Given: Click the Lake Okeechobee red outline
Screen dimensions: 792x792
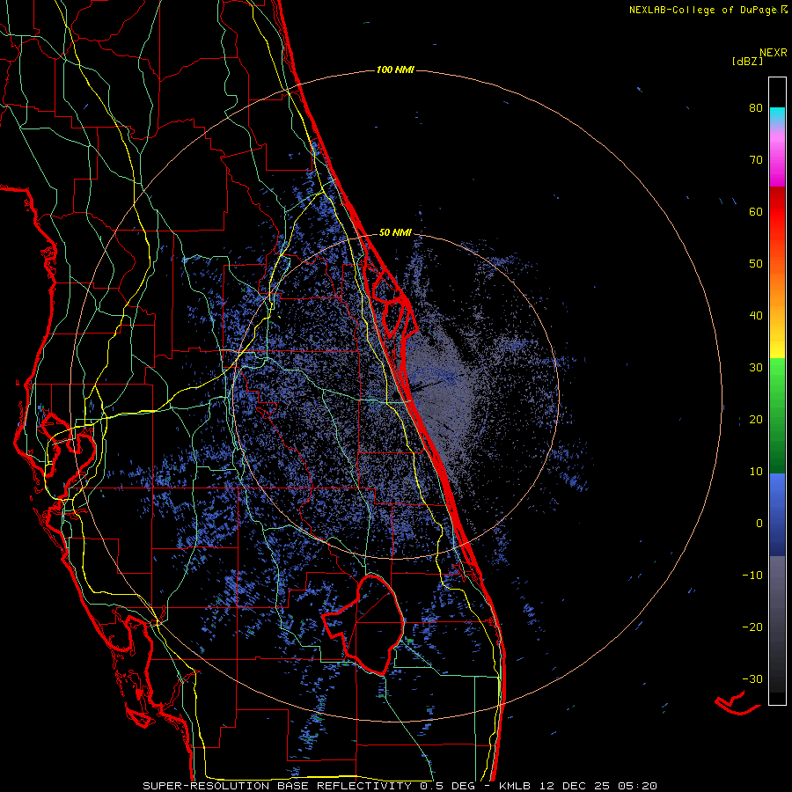Looking at the screenshot, I should 363,624.
